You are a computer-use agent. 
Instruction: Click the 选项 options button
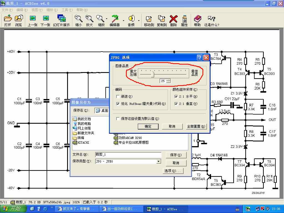(x=173, y=171)
